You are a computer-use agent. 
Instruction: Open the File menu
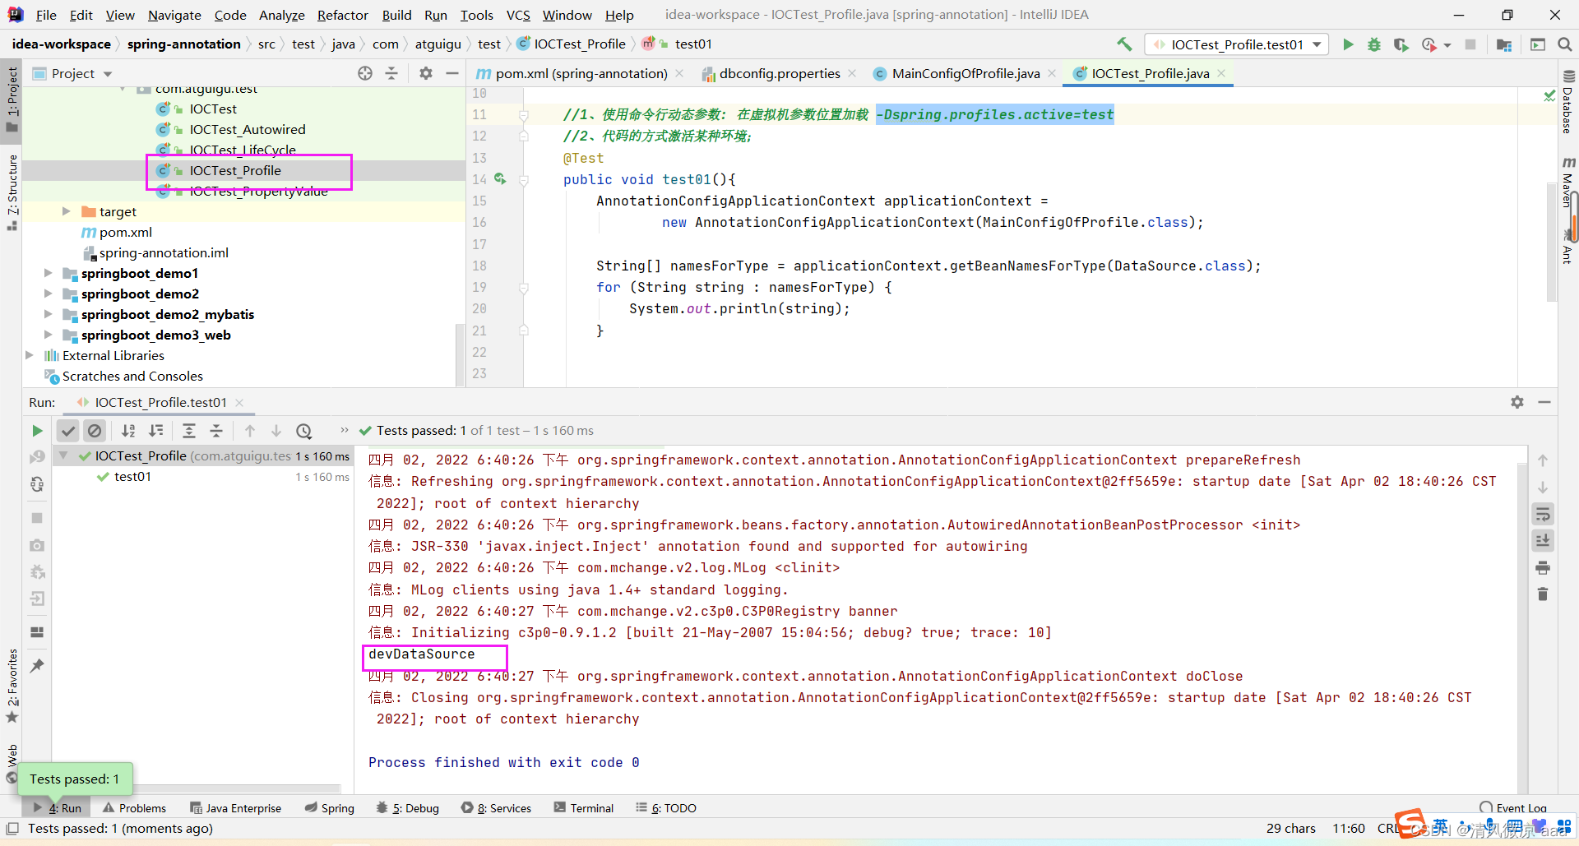pos(46,15)
